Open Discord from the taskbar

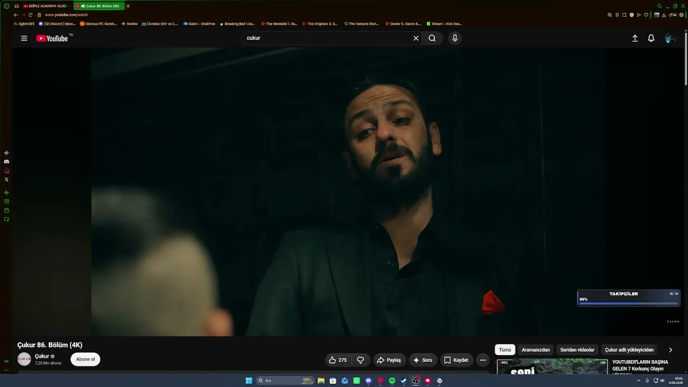tap(368, 381)
